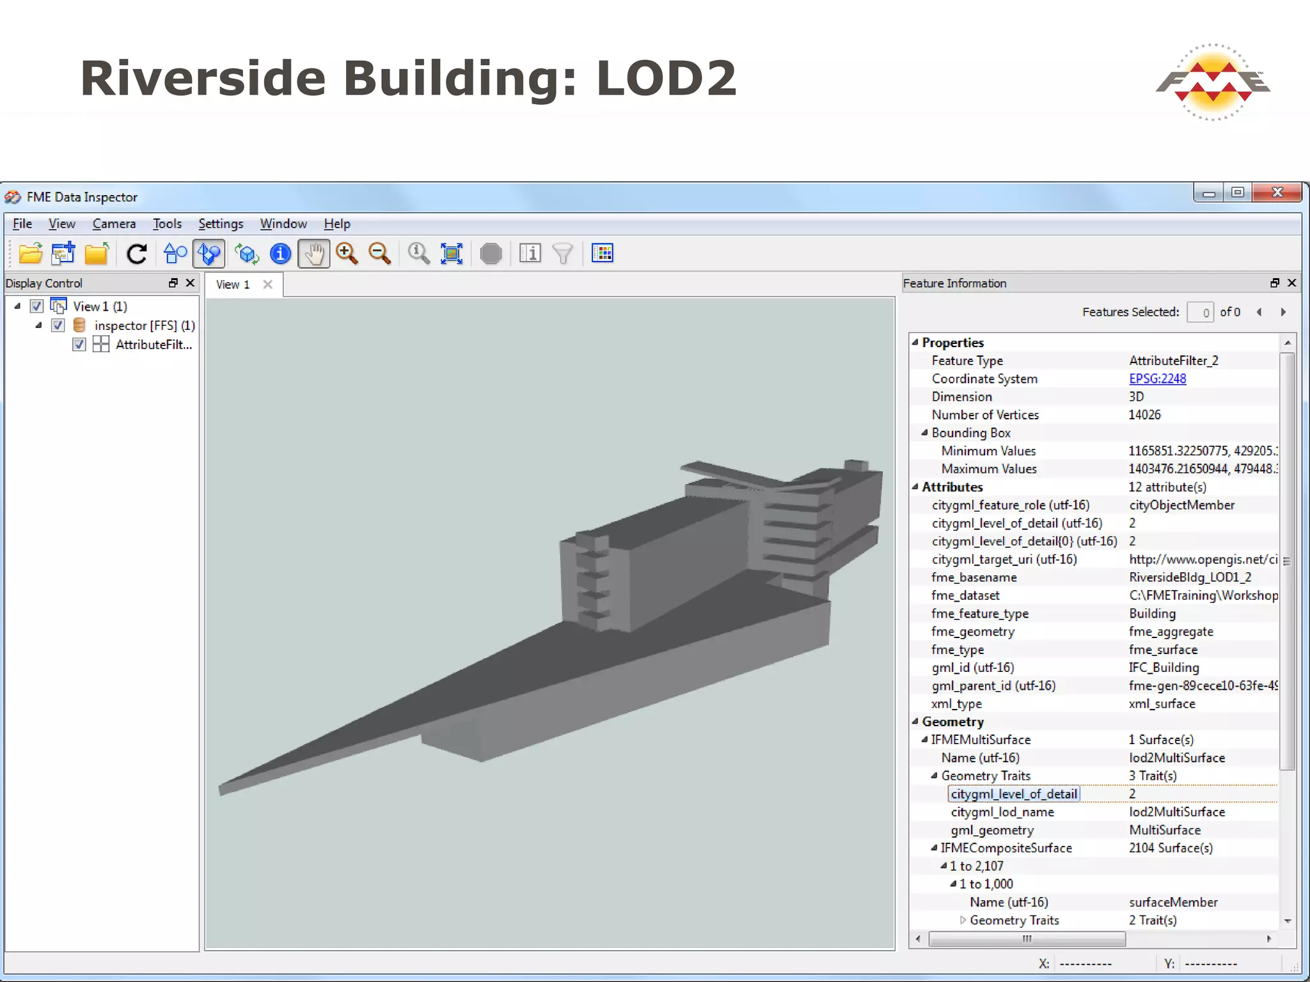Collapse the inspector [FFS] tree node
Image resolution: width=1310 pixels, height=982 pixels.
38,325
